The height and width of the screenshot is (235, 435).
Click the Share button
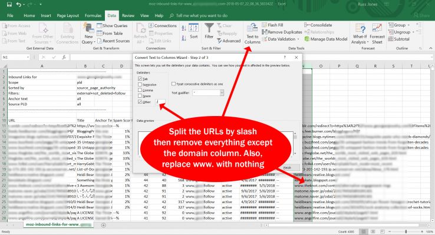tap(421, 15)
